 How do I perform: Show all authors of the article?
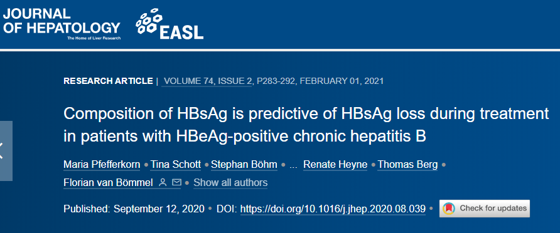pos(230,183)
